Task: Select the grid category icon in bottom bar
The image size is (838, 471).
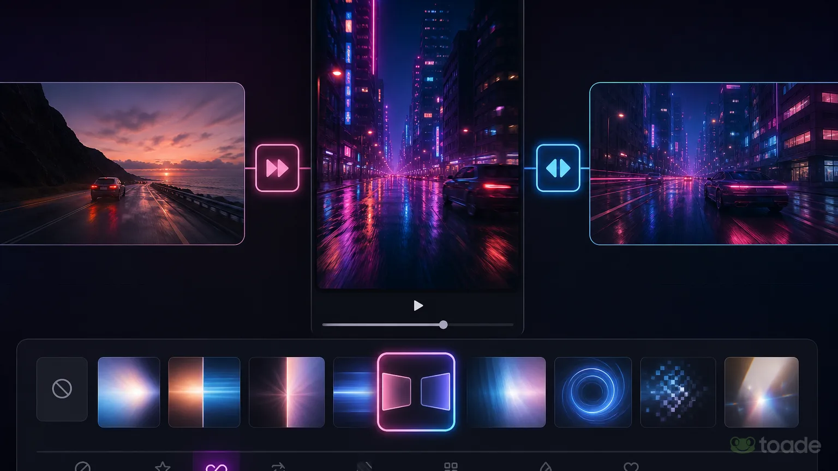Action: click(x=451, y=467)
